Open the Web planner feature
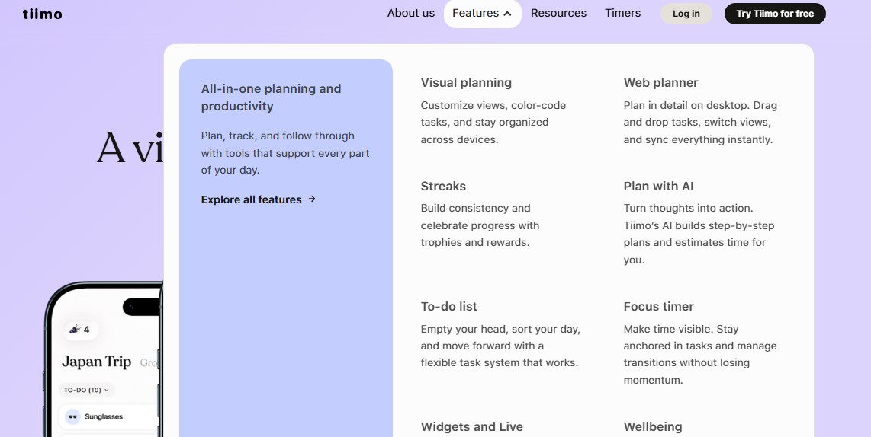Screen dimensions: 871x437 click(x=660, y=83)
